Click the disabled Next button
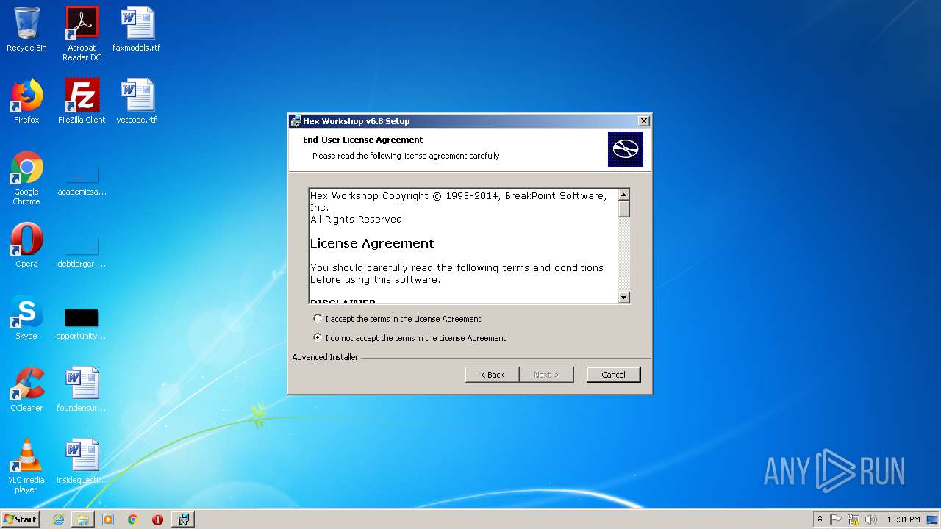The height and width of the screenshot is (529, 941). (546, 375)
